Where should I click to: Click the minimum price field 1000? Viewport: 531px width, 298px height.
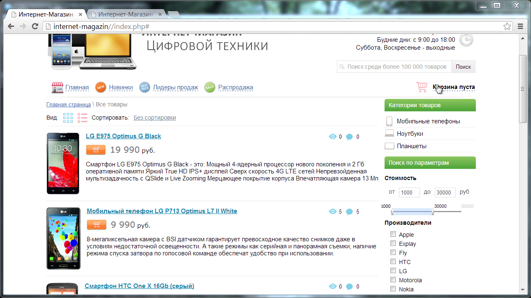[x=409, y=192]
